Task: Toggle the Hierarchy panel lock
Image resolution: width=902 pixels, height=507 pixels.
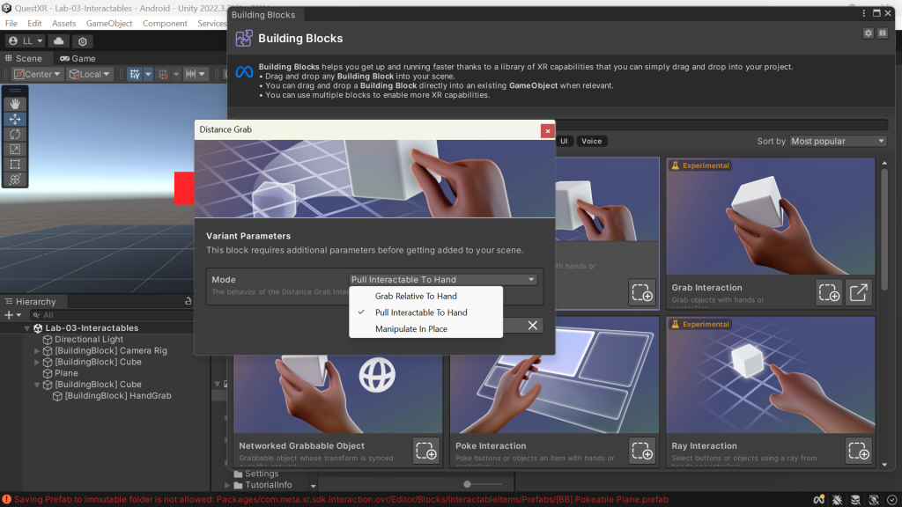Action: tap(189, 301)
